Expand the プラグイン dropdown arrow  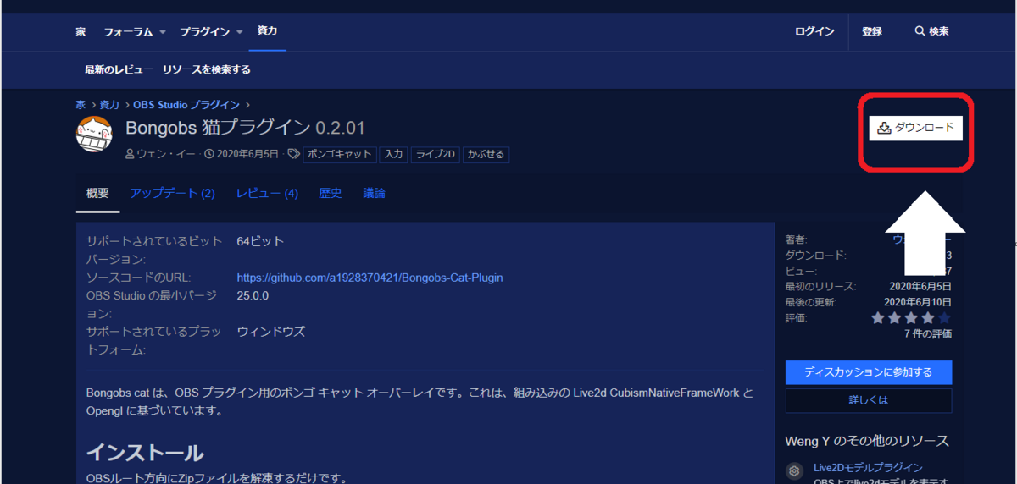pos(240,32)
